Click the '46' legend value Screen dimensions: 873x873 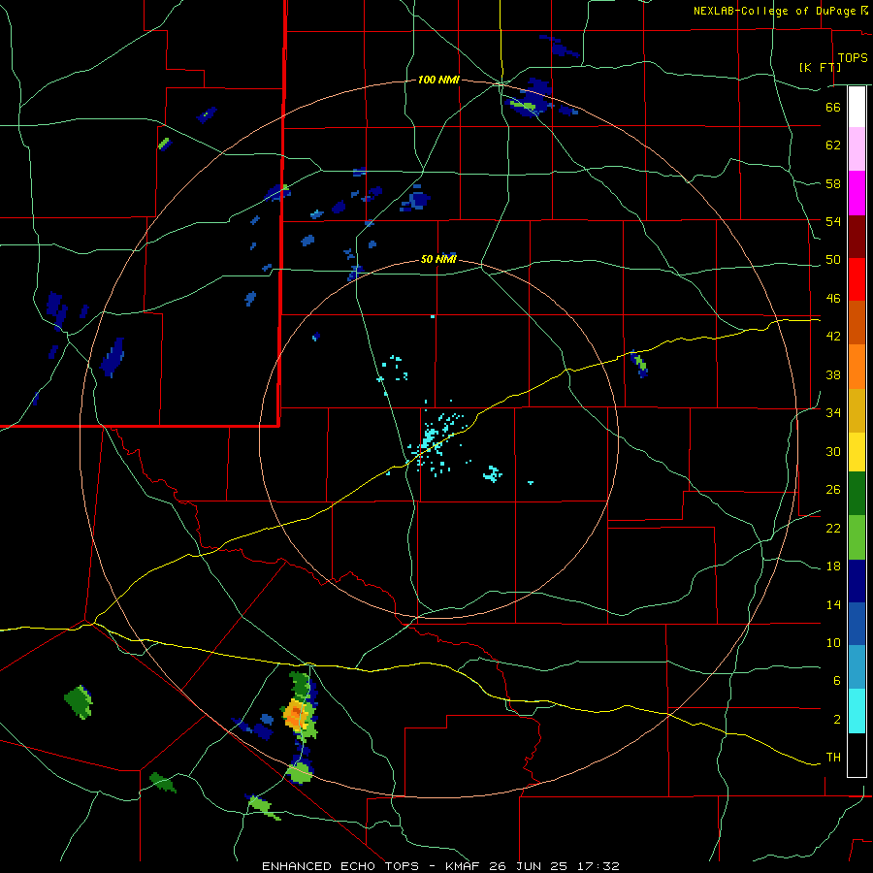[x=833, y=299]
